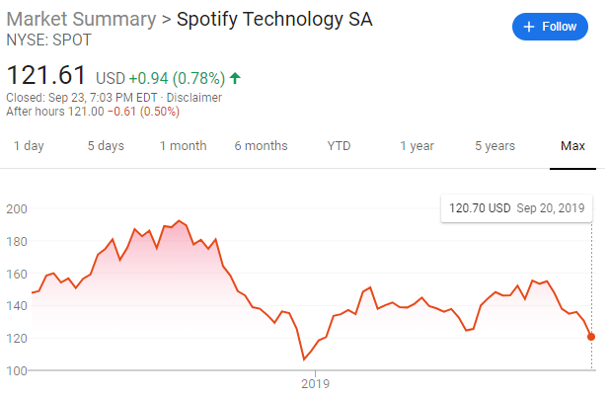Switch to the YTD tab
Image resolution: width=608 pixels, height=399 pixels.
[x=339, y=146]
